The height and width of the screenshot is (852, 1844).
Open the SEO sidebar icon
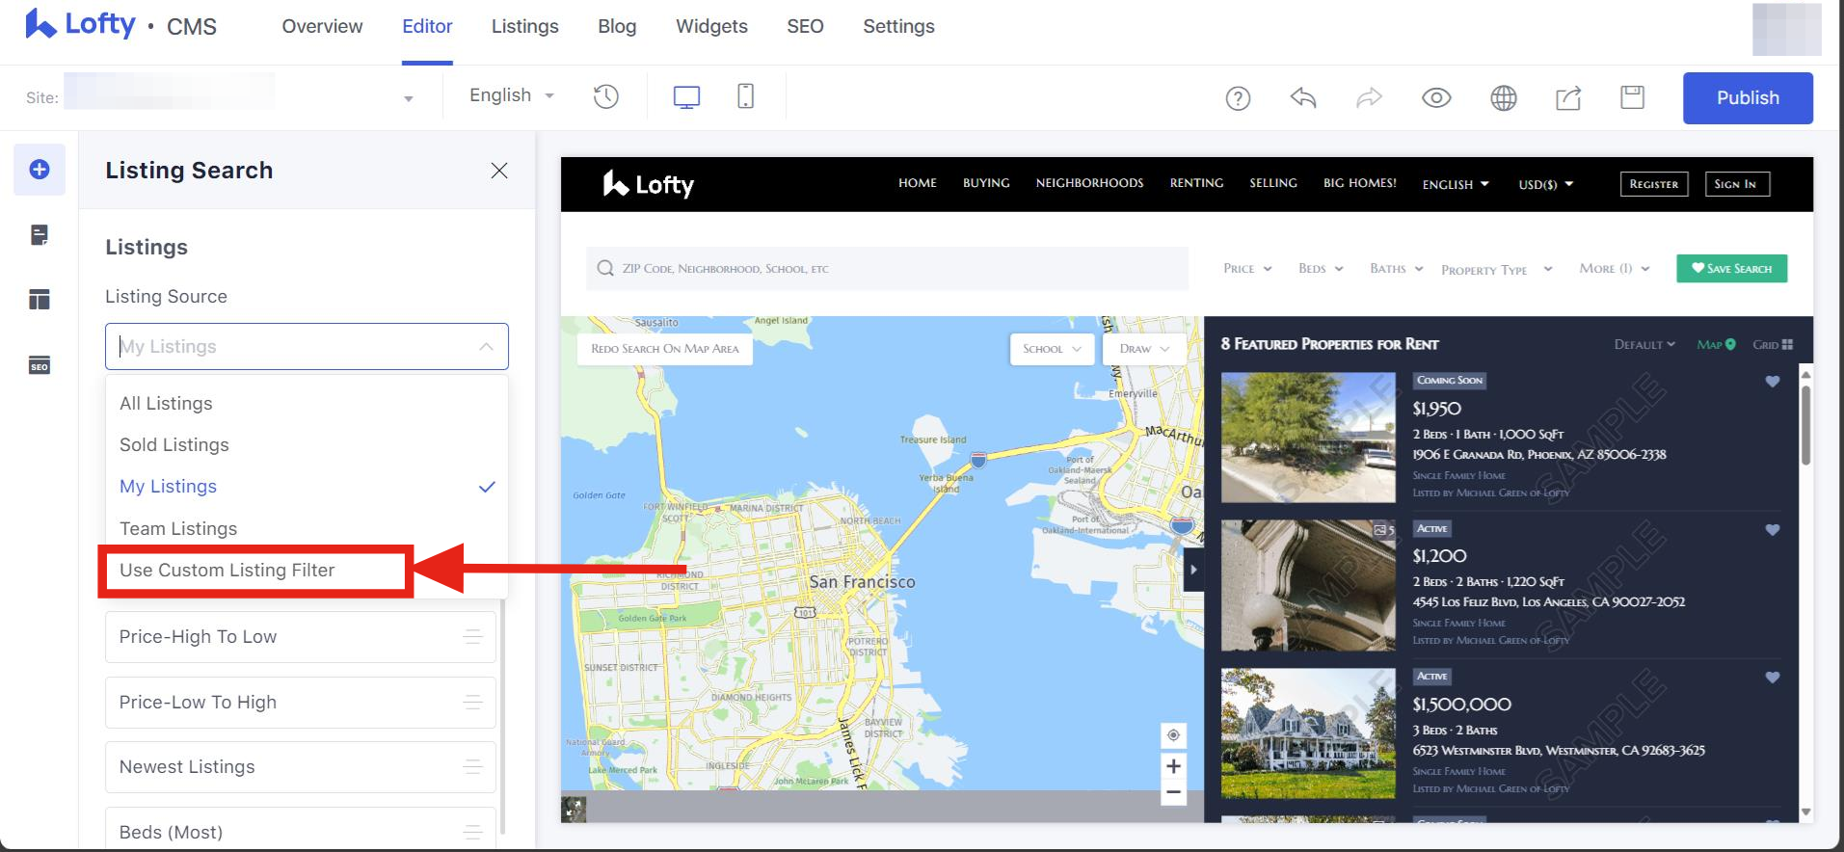click(40, 366)
